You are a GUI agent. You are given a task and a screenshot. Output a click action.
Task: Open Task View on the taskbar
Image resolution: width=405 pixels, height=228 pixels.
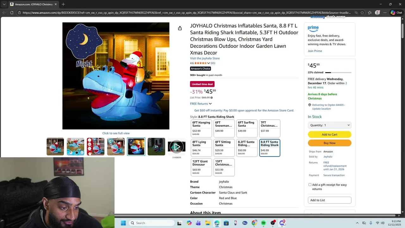179,223
